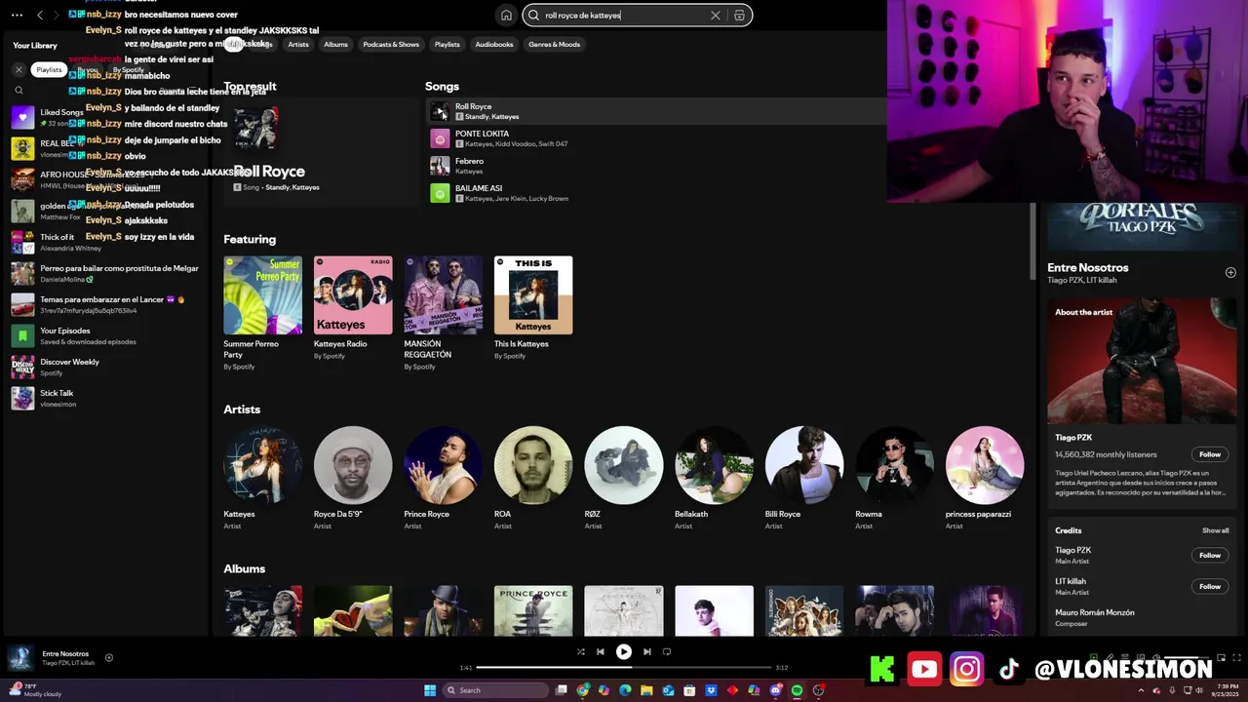
Task: Select the Playlists search filter chip
Action: [x=447, y=44]
